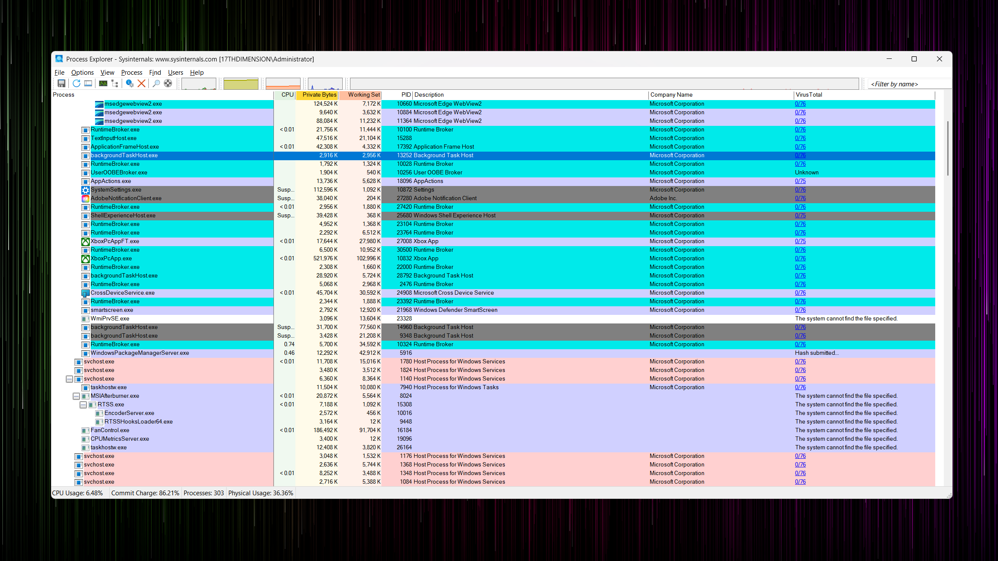Select the FanControl.exe process row
Viewport: 998px width, 561px height.
(493, 430)
